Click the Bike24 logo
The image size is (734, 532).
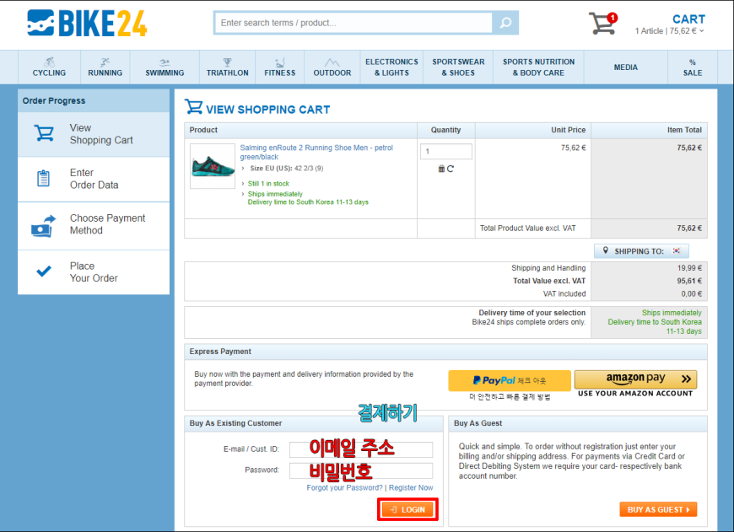coord(87,23)
